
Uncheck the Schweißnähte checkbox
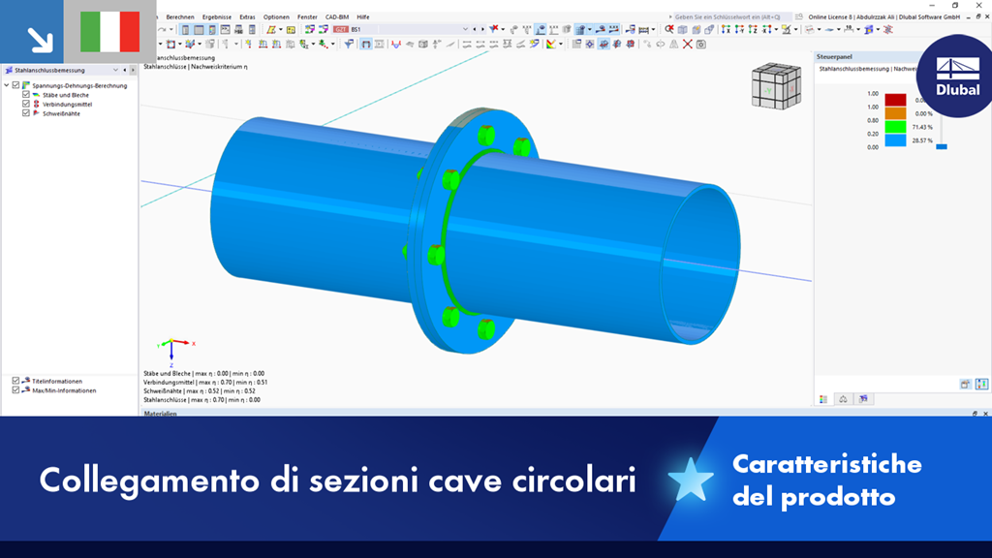[x=25, y=113]
